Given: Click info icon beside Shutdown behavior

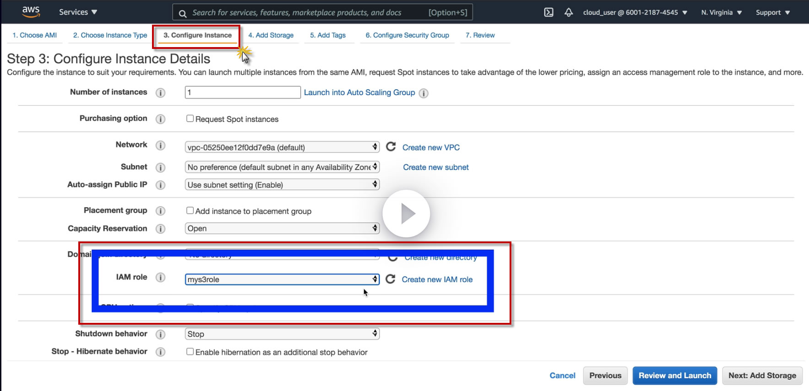Looking at the screenshot, I should pos(160,334).
